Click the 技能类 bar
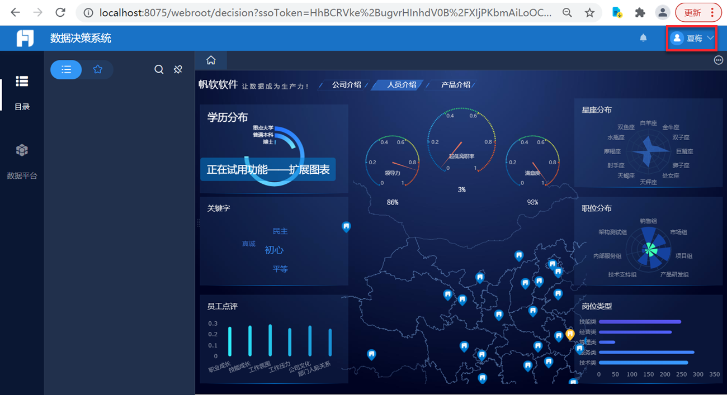727x395 pixels. 640,322
